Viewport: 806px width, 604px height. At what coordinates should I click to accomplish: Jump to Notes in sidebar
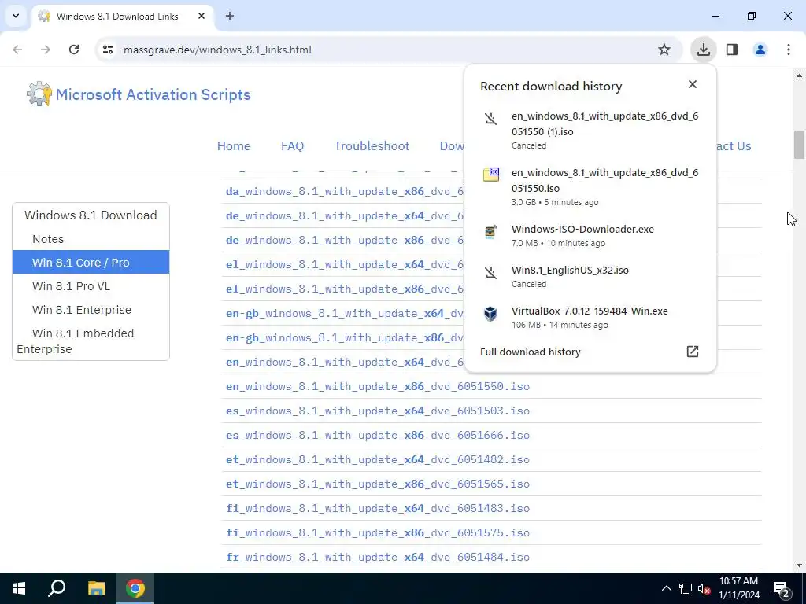pos(48,239)
